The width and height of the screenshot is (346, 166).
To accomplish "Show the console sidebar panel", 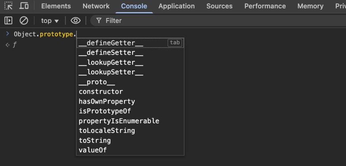I will [8, 21].
